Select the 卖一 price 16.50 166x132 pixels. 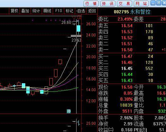(x=127, y=50)
